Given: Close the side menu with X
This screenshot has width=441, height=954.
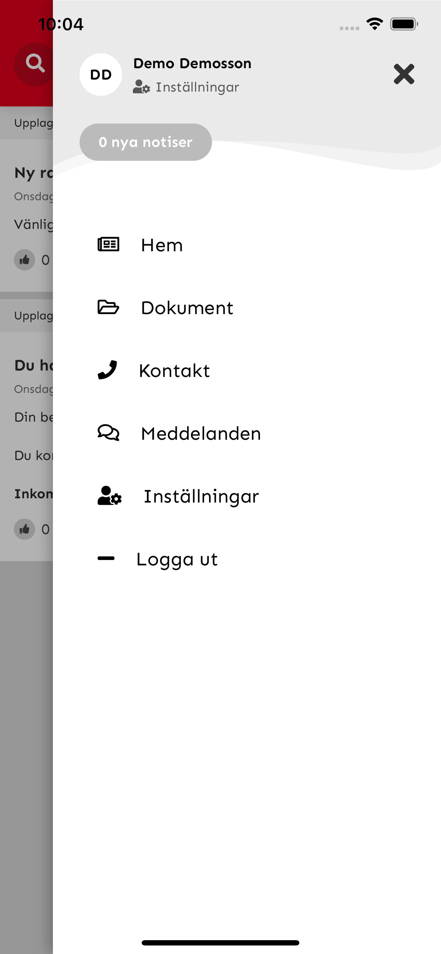Looking at the screenshot, I should [404, 74].
